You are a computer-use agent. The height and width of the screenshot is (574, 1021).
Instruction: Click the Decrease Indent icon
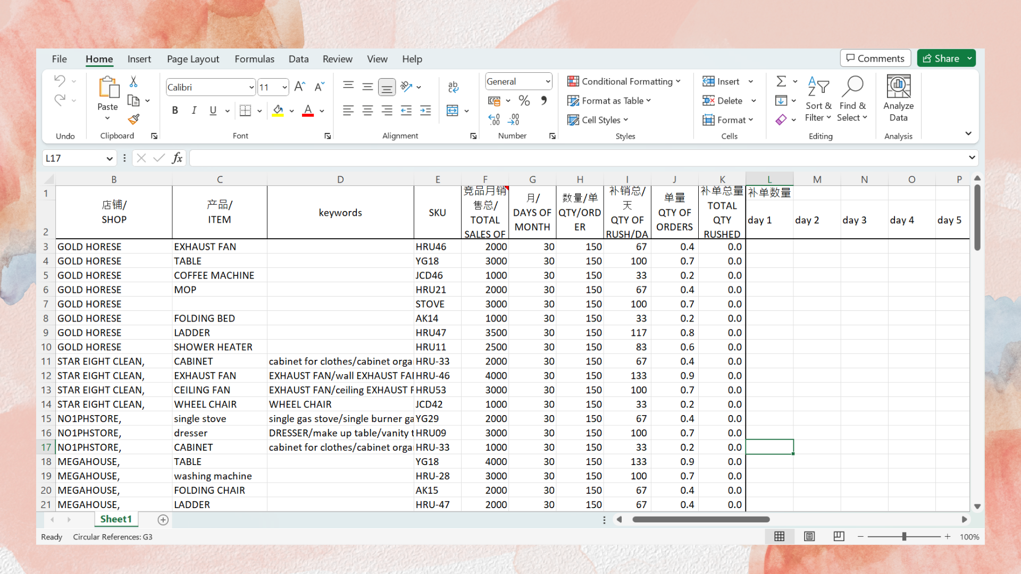pos(406,111)
